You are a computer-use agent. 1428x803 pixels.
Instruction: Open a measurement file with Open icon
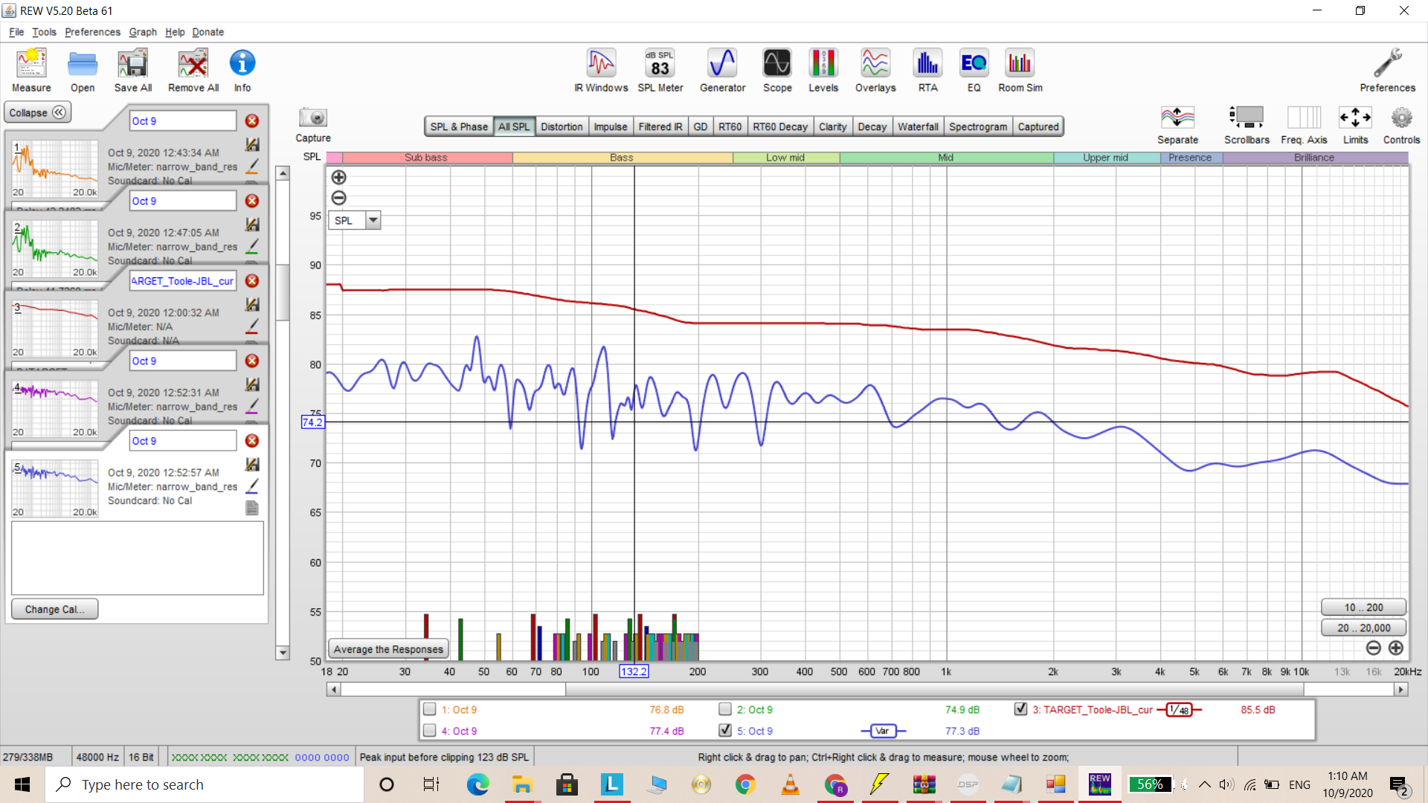(83, 71)
